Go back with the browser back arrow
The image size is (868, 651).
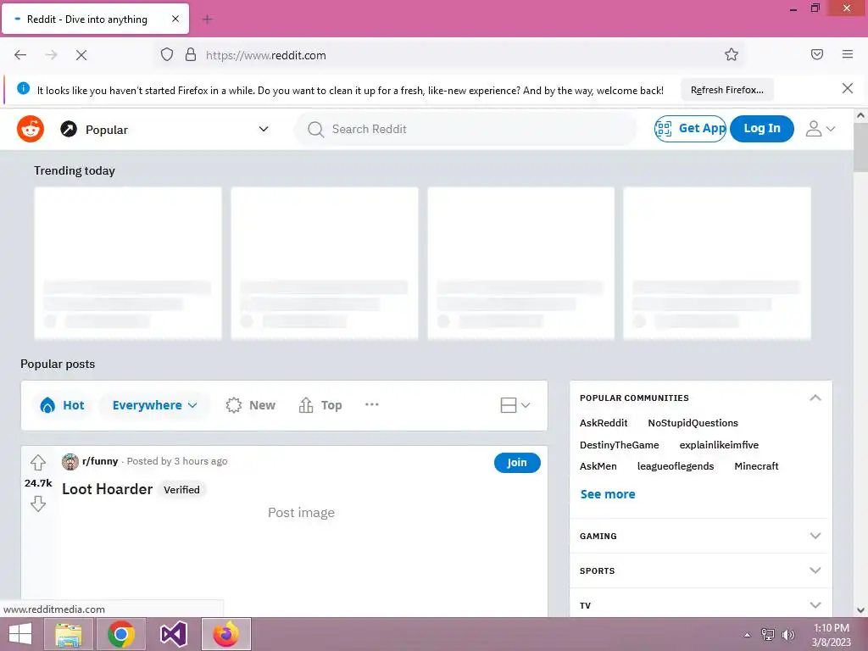(20, 55)
